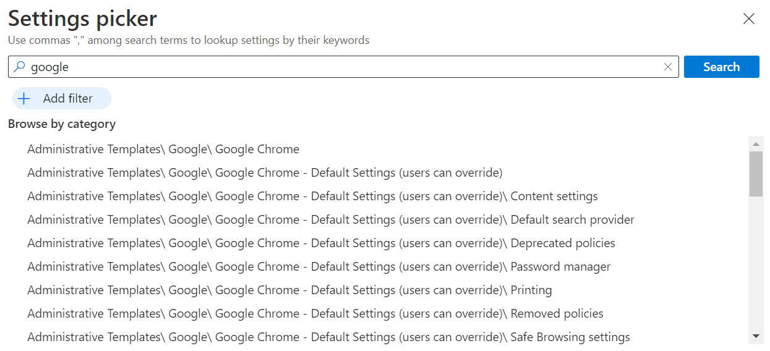Viewport: 770px width, 351px height.
Task: Clear the search text with X icon
Action: pos(667,67)
